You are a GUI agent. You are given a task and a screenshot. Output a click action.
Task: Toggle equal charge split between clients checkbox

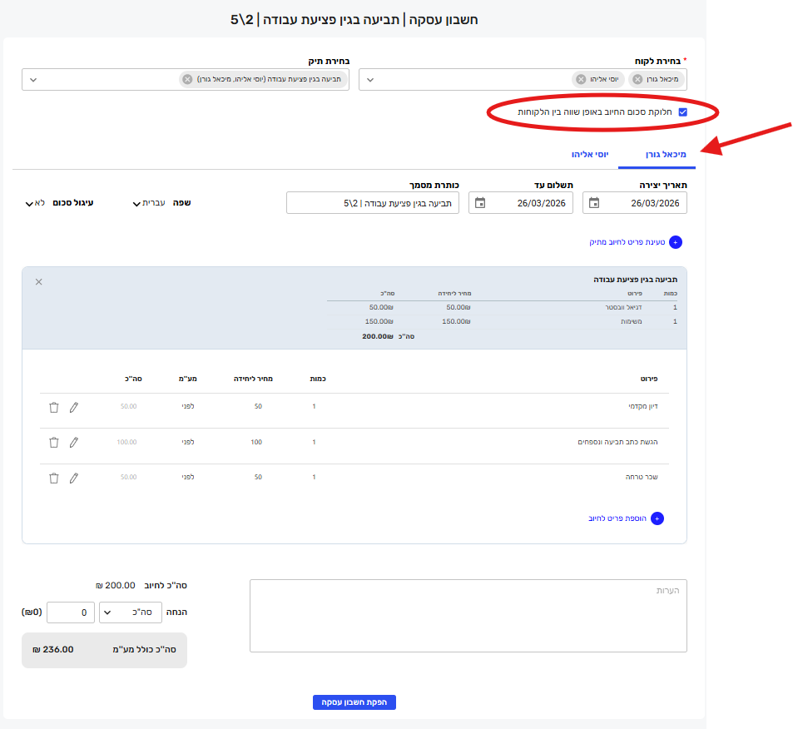(x=682, y=112)
